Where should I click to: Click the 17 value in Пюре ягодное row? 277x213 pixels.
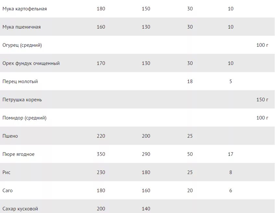click(x=231, y=154)
